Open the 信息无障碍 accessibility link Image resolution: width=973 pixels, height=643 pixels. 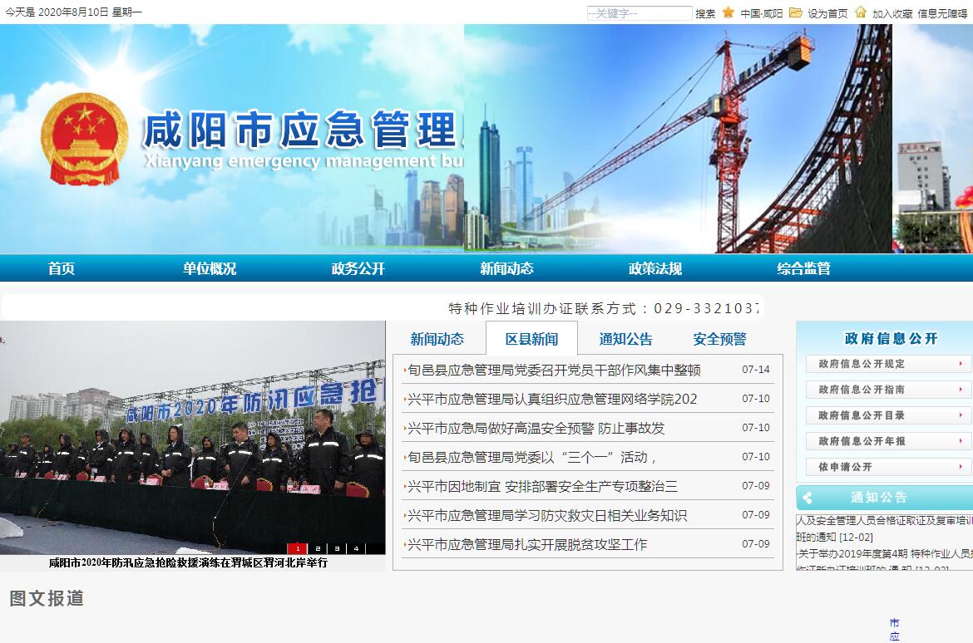coord(942,13)
